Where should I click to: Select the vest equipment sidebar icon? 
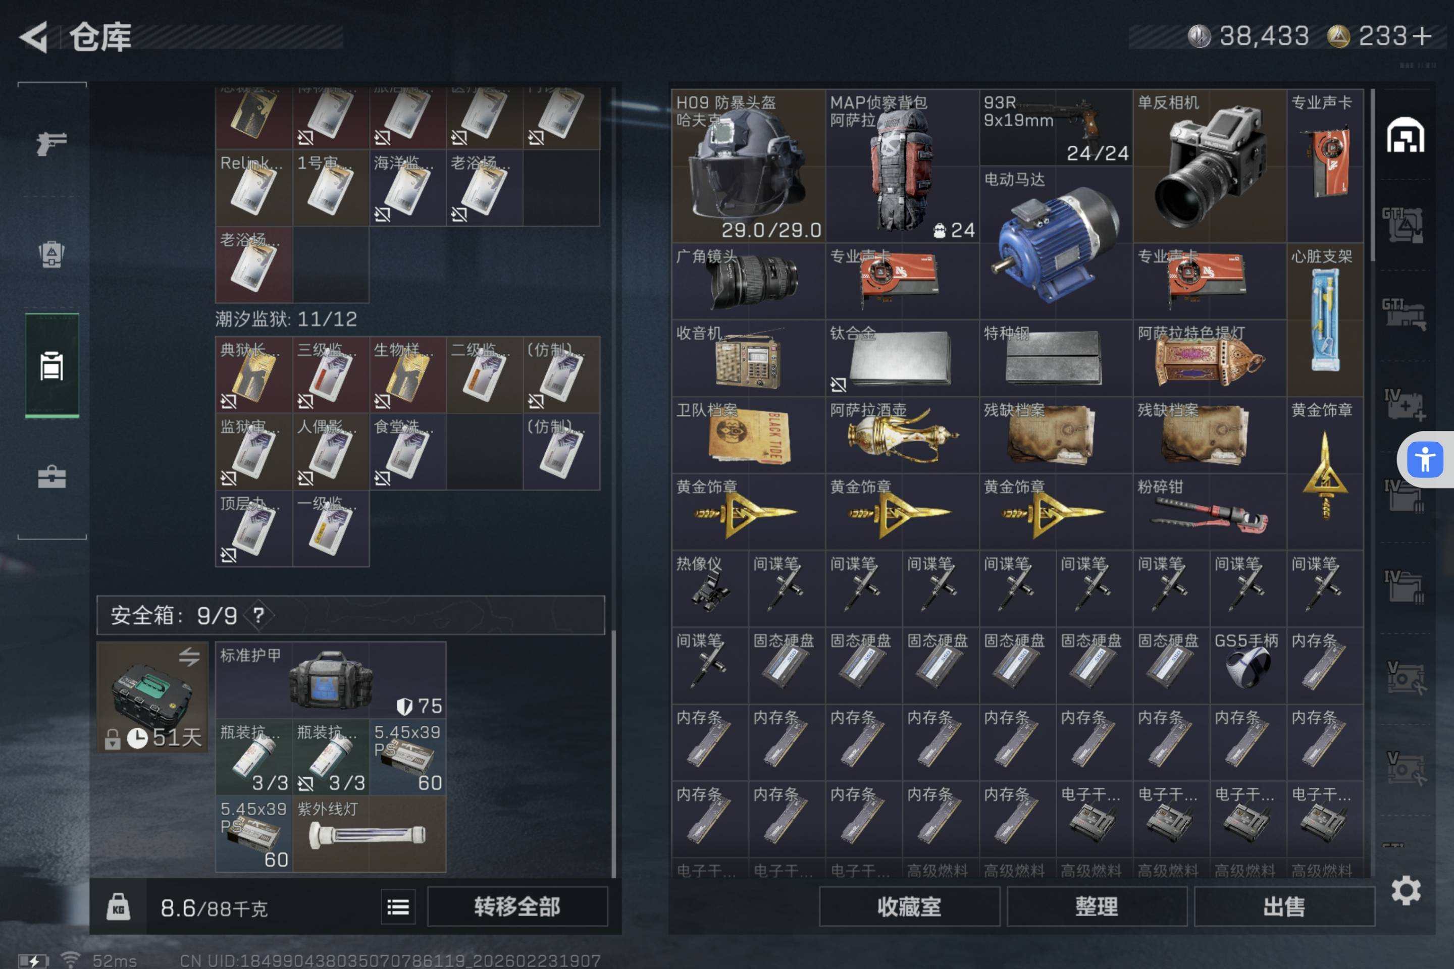[52, 253]
